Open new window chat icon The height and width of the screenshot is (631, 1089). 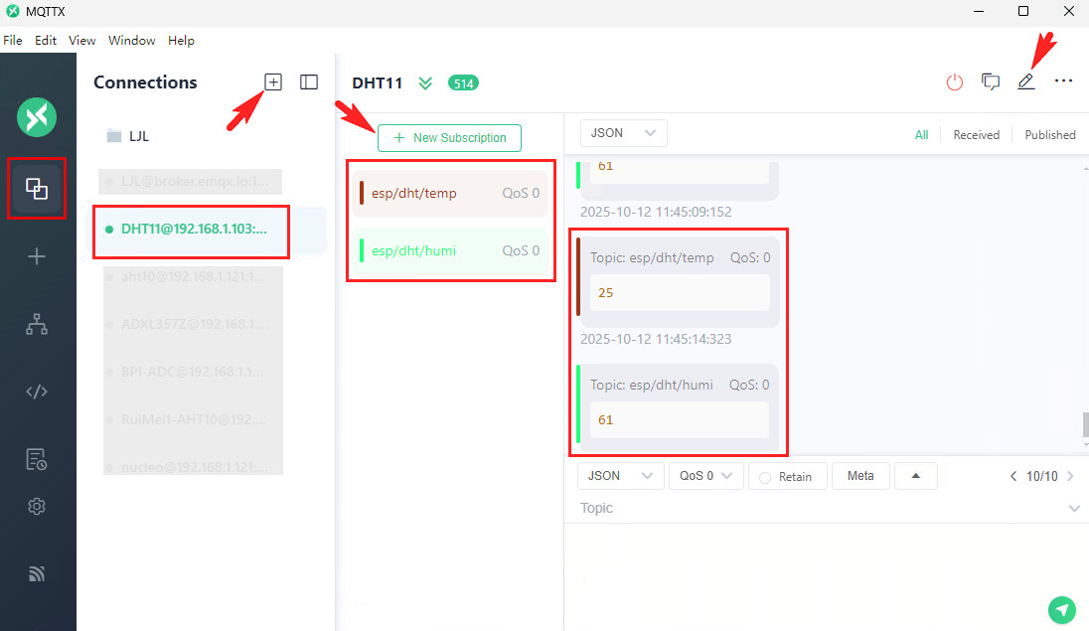(x=991, y=82)
